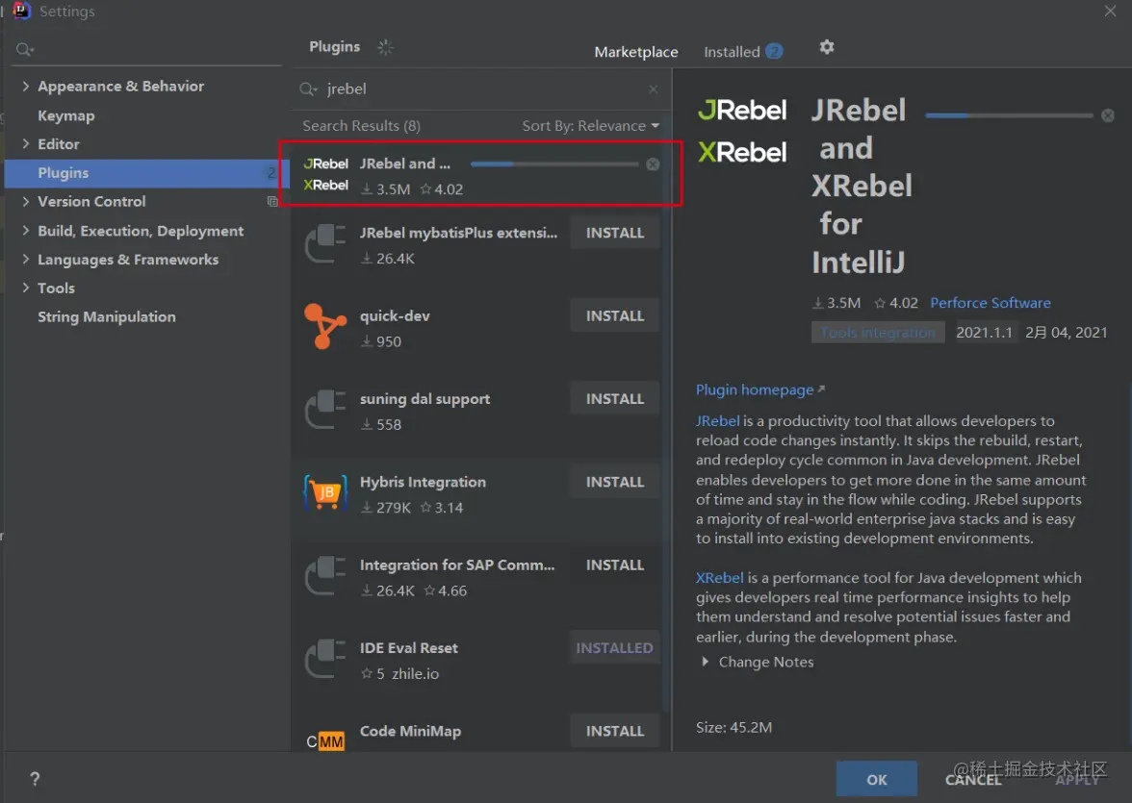The width and height of the screenshot is (1132, 803).
Task: Click the Tools integration tag
Action: click(878, 332)
